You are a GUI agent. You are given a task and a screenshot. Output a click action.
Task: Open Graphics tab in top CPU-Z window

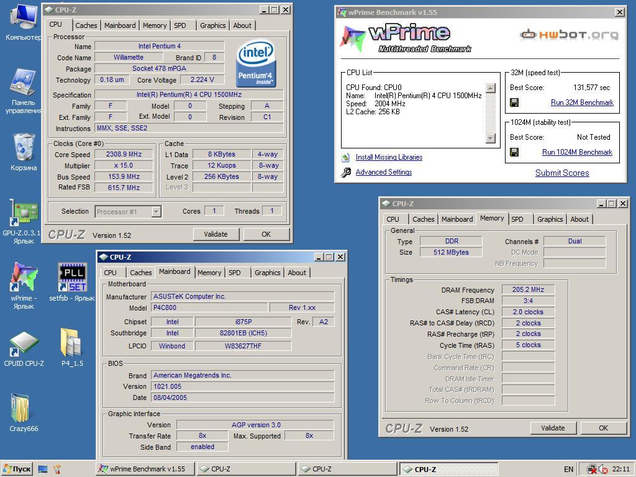[x=212, y=25]
